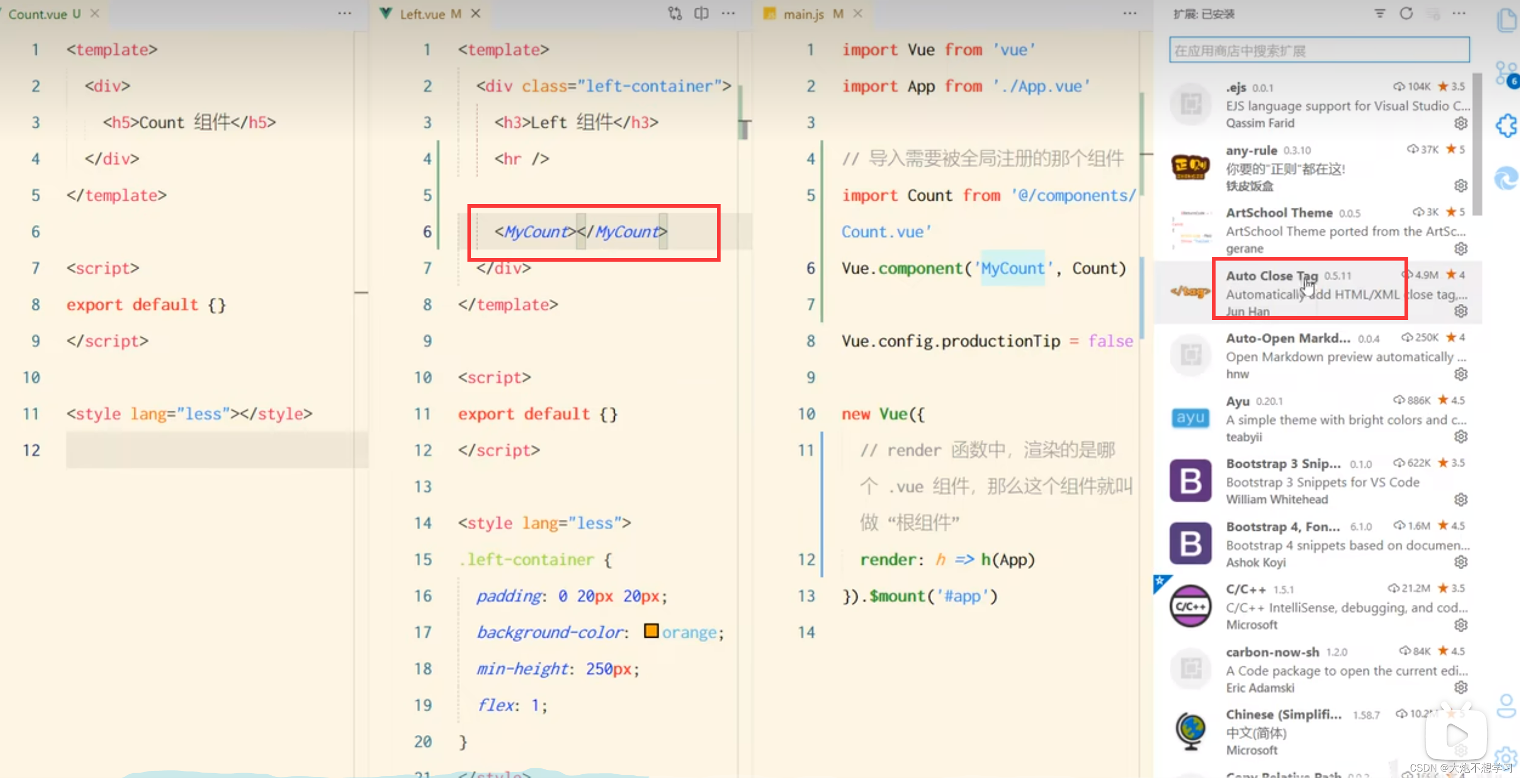Image resolution: width=1520 pixels, height=778 pixels.
Task: Select the Chinese (Simplified) language pack entry
Action: click(x=1318, y=732)
